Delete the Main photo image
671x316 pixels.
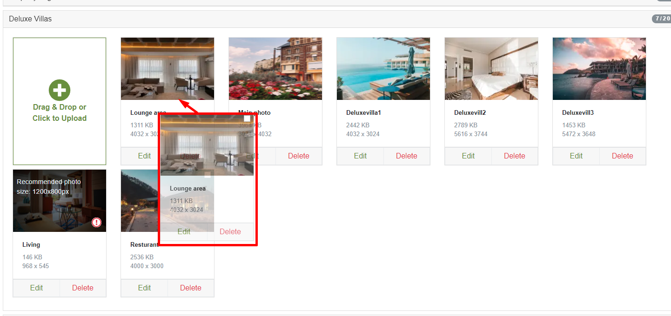299,156
